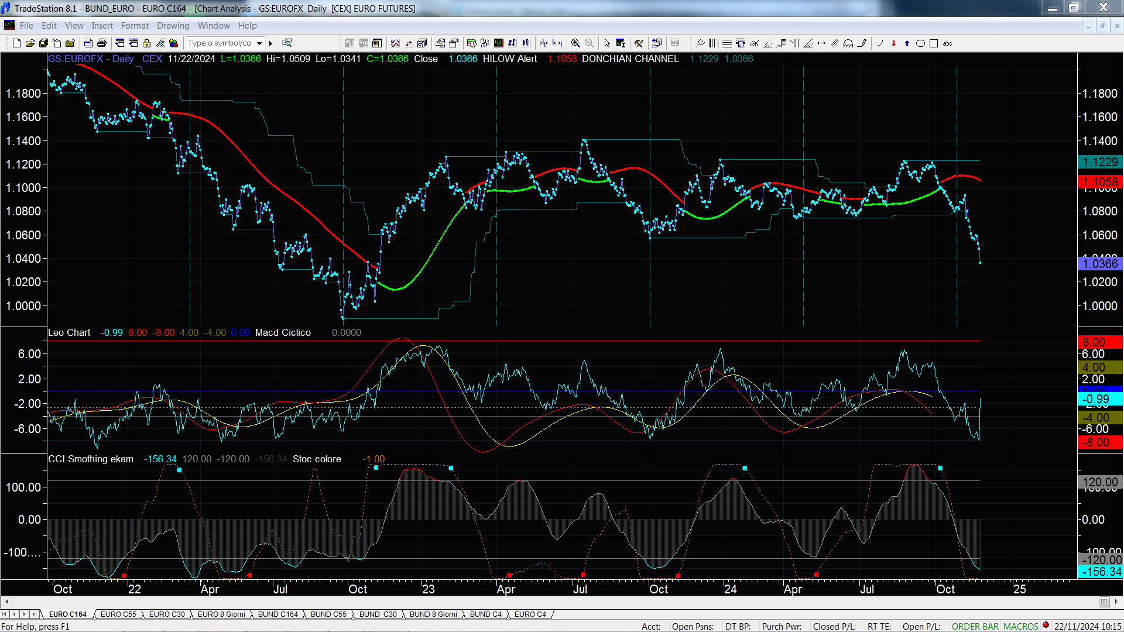This screenshot has width=1124, height=632.
Task: Open the Edit menu
Action: point(49,26)
